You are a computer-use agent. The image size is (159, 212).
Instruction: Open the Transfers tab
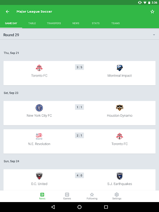[54, 23]
